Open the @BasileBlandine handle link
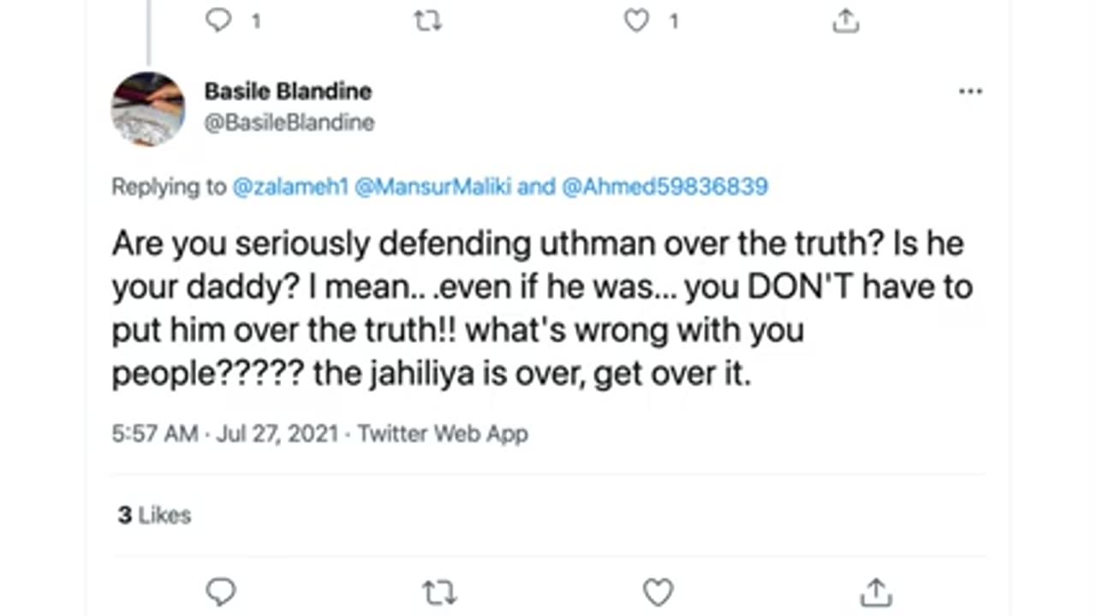 point(289,122)
